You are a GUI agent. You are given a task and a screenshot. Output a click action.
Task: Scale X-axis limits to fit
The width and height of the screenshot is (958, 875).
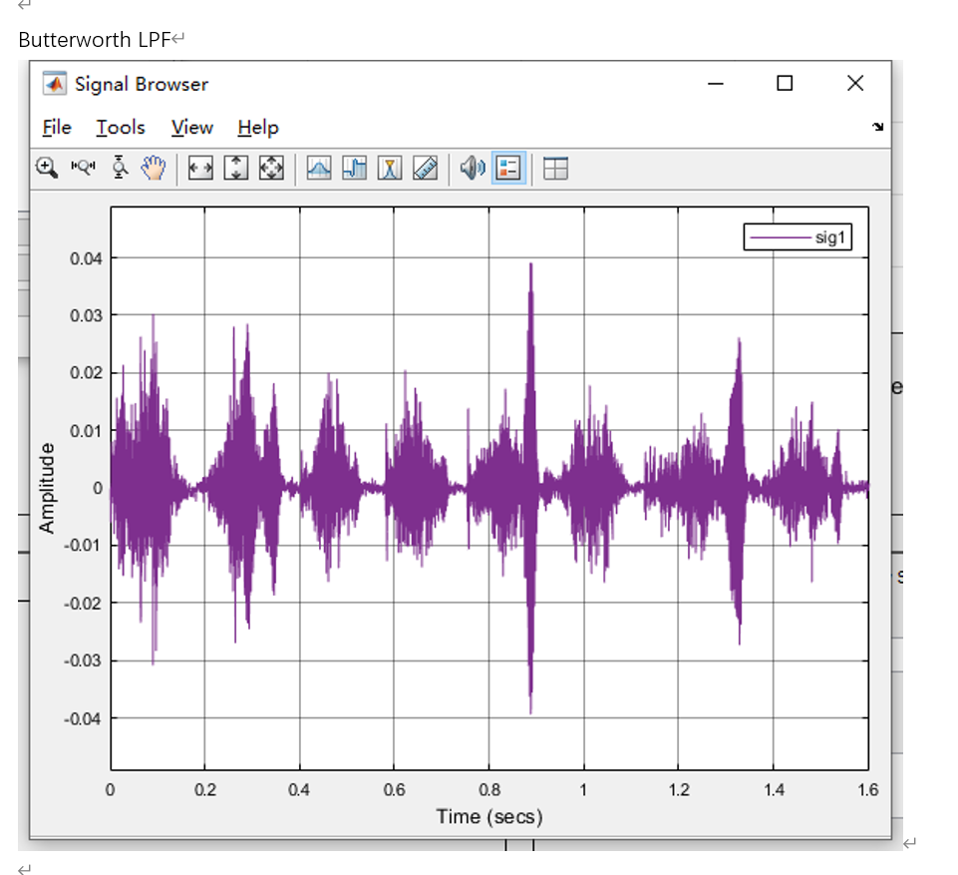200,168
